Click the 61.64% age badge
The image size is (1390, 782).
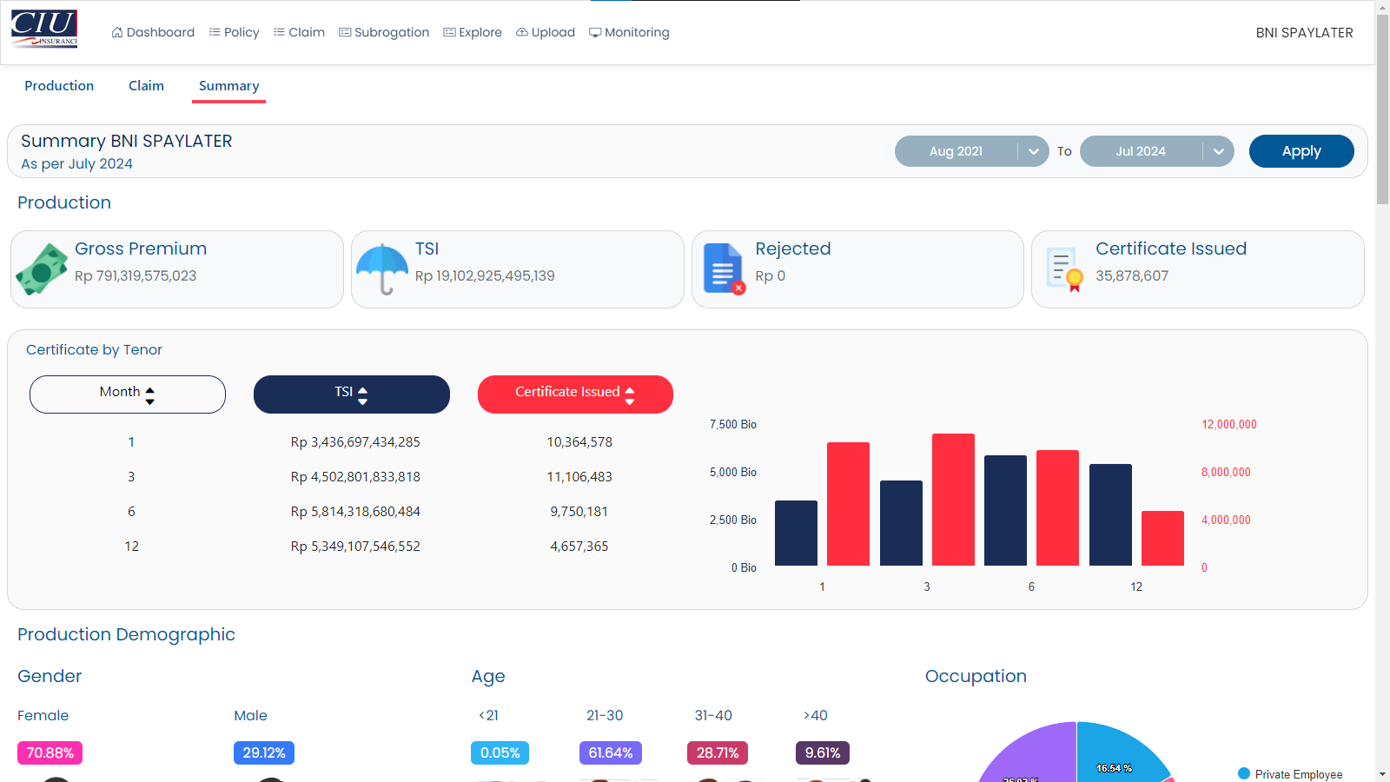(611, 752)
